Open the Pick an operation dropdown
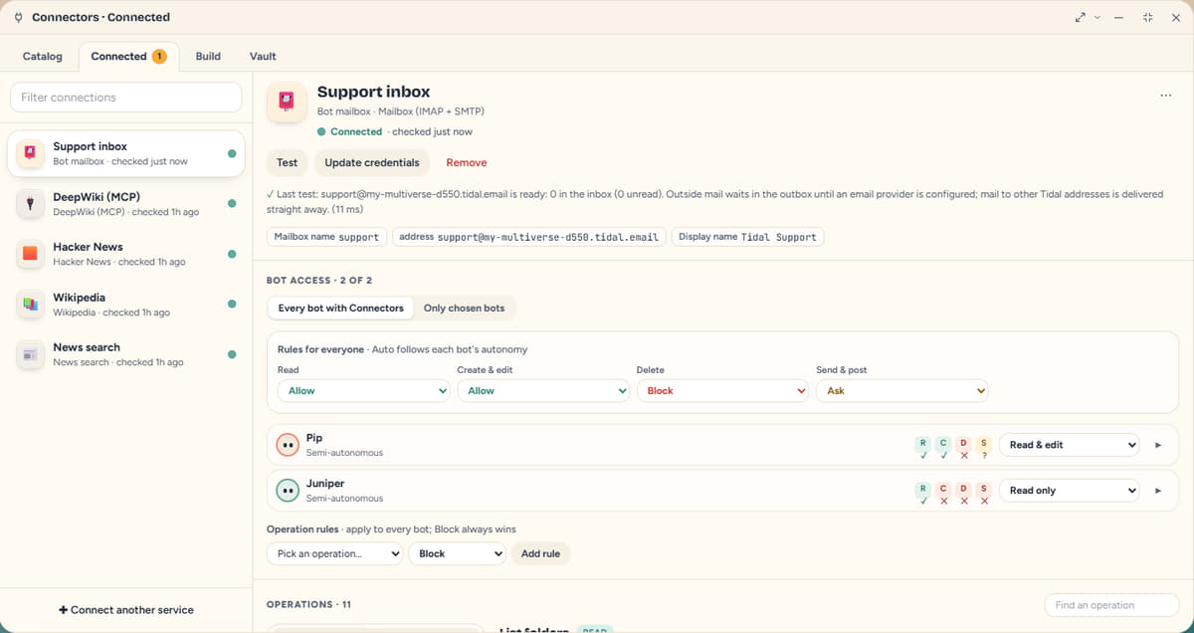This screenshot has height=633, width=1194. tap(334, 553)
